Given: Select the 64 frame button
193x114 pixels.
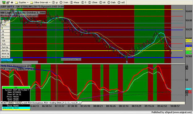Looking at the screenshot, I should pyautogui.click(x=6, y=38).
